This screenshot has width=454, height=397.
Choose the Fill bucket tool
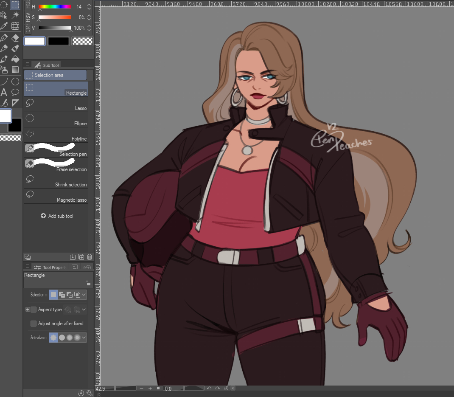15,59
